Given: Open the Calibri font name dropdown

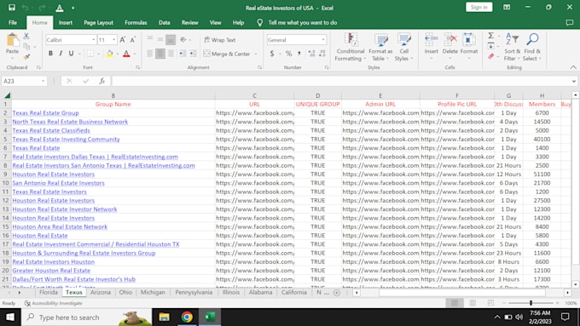Looking at the screenshot, I should pos(94,40).
